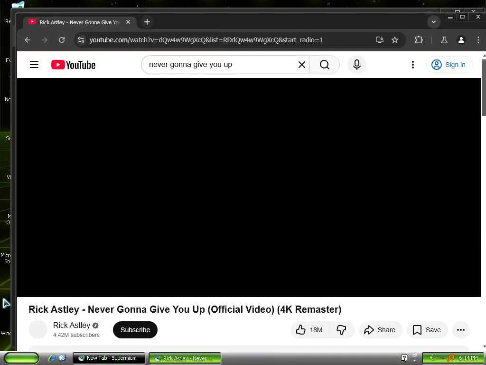Subscribe to Rick Astley channel

coord(135,330)
